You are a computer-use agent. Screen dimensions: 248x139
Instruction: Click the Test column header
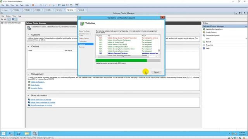tap(124, 36)
